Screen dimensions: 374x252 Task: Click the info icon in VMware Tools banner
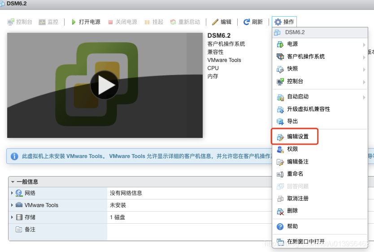[x=14, y=156]
